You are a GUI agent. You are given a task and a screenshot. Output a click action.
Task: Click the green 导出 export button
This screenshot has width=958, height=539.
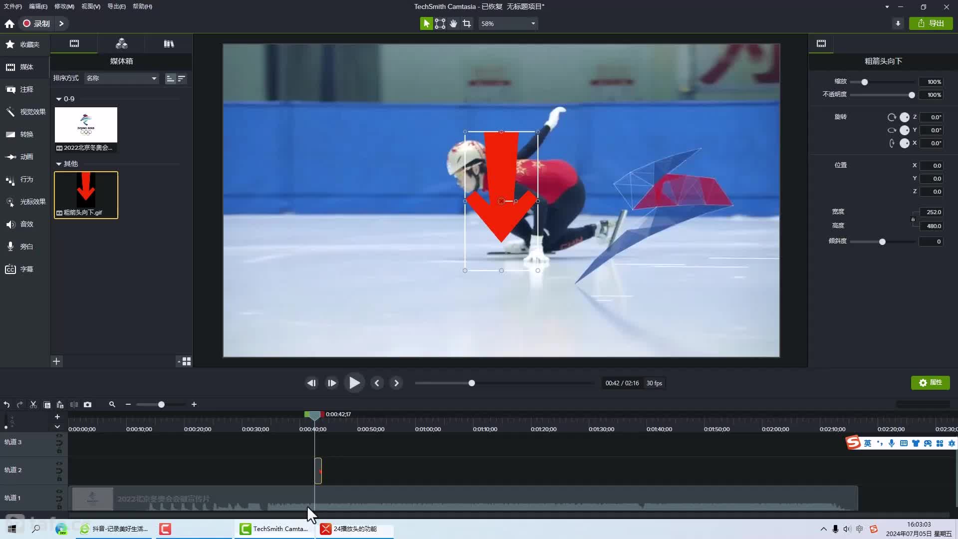click(x=931, y=23)
